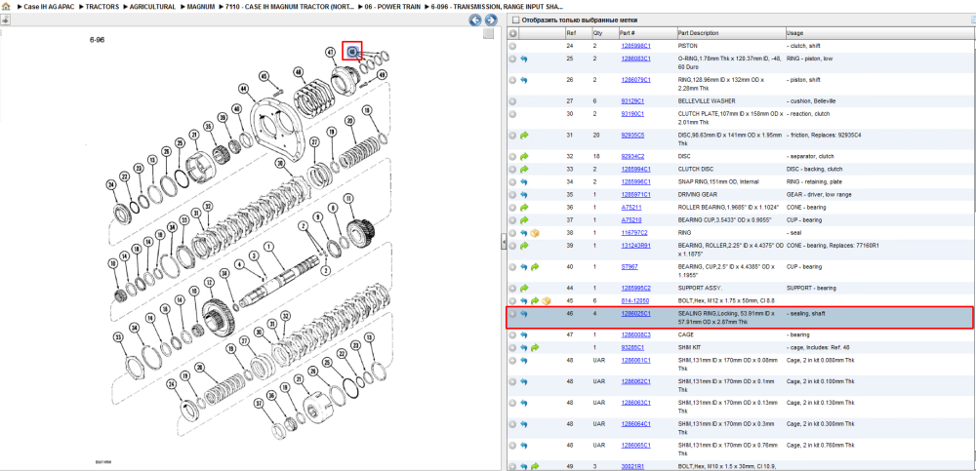Open the '6-096 - TRANSMISSION, RANGE INPUT' breadcrumb
Viewport: 976px width, 471px height.
click(x=498, y=7)
